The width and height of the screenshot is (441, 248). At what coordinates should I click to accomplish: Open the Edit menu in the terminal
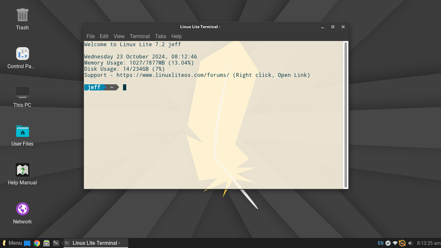point(104,36)
